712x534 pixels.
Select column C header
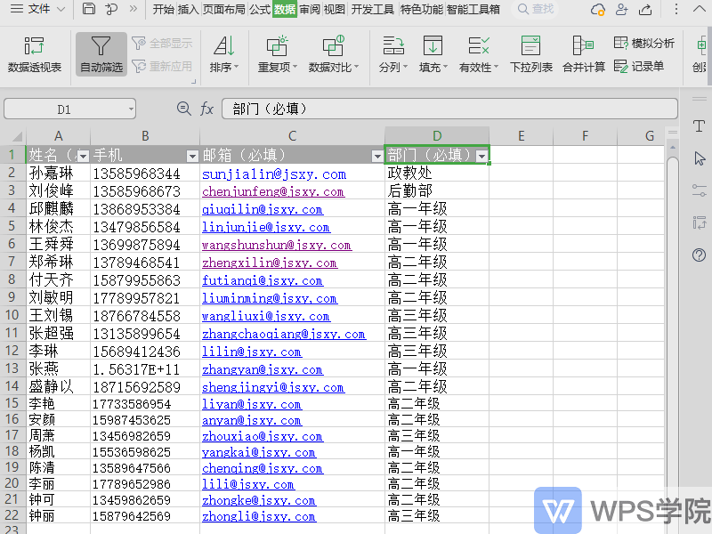click(292, 136)
